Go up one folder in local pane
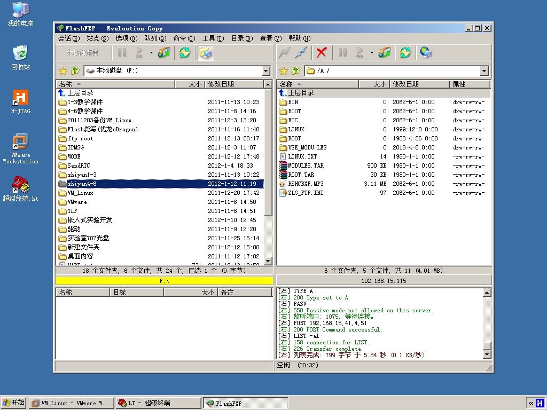 tap(75, 71)
